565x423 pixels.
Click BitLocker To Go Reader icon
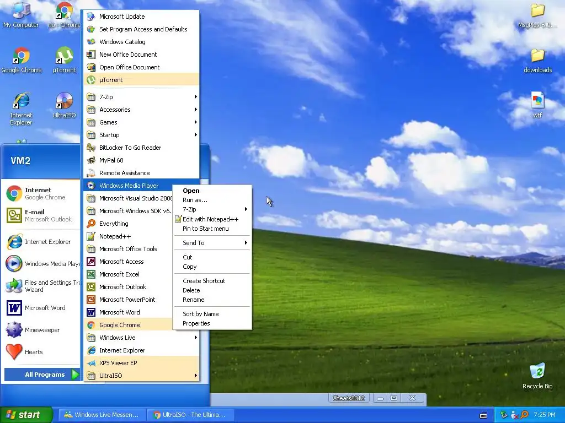pyautogui.click(x=91, y=148)
